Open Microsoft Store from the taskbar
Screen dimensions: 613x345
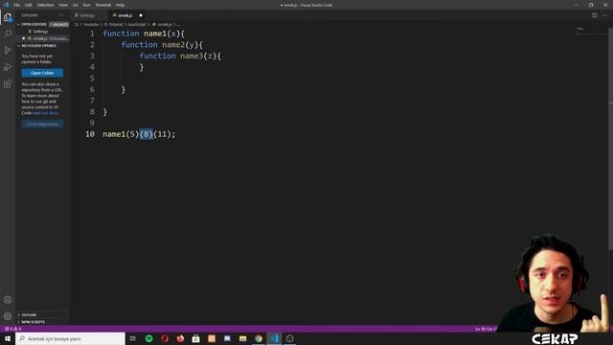click(195, 338)
